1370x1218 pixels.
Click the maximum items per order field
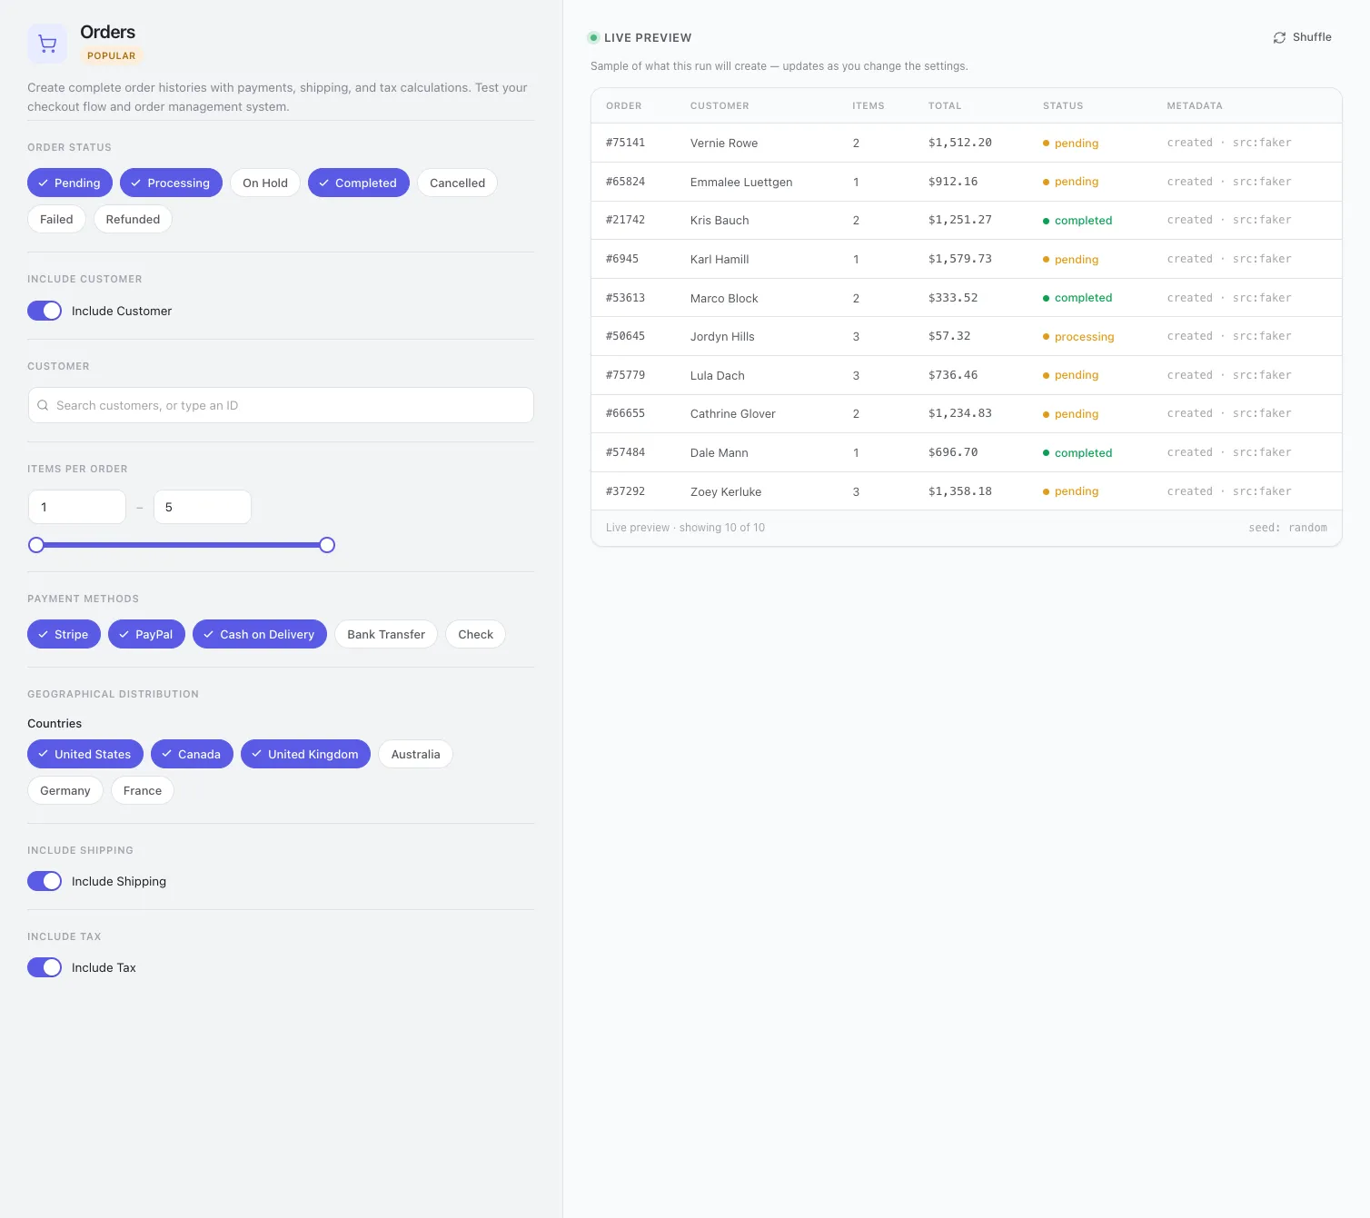[203, 507]
